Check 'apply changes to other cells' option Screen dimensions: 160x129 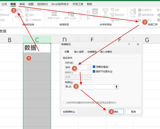tap(64, 102)
